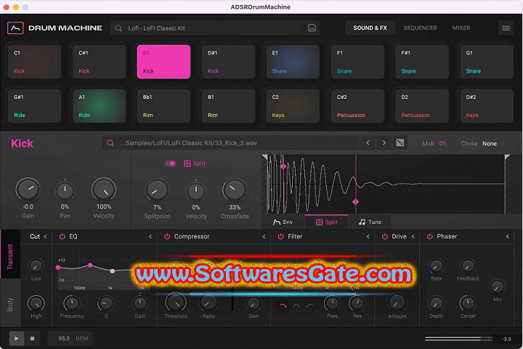Select the C2 Keys pad
The width and height of the screenshot is (523, 349).
coord(293,106)
